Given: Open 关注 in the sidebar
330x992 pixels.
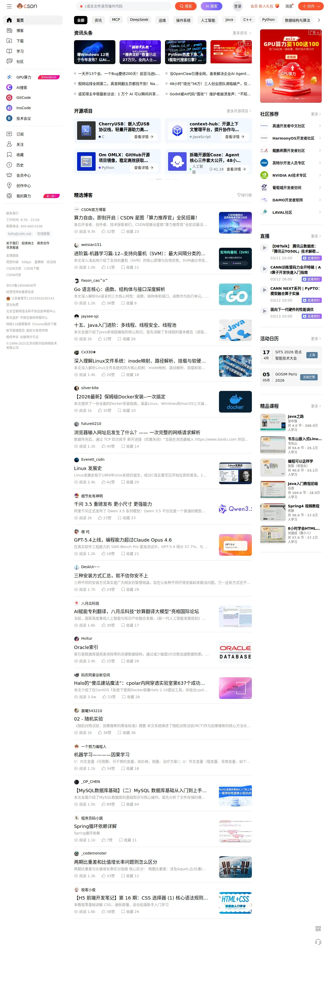Looking at the screenshot, I should click(x=33, y=144).
